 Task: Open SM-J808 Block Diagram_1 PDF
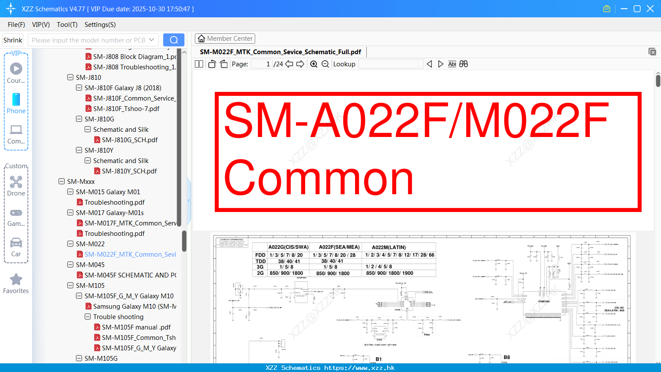pyautogui.click(x=135, y=56)
